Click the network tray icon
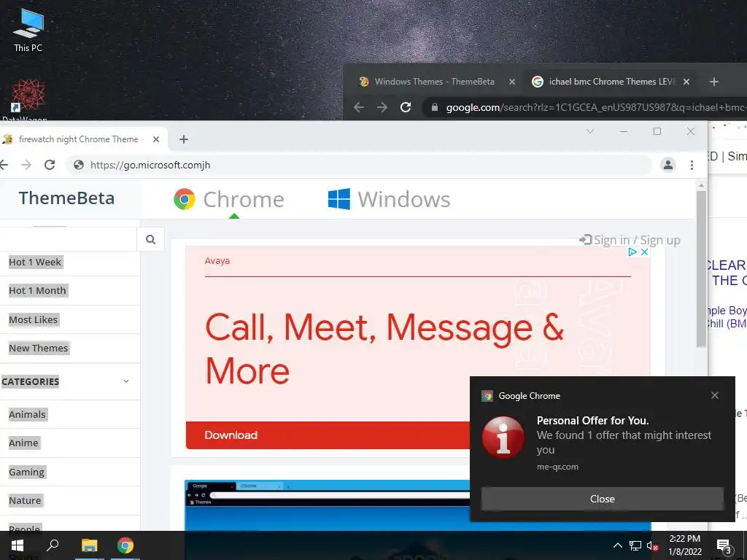This screenshot has height=560, width=747. pos(635,545)
